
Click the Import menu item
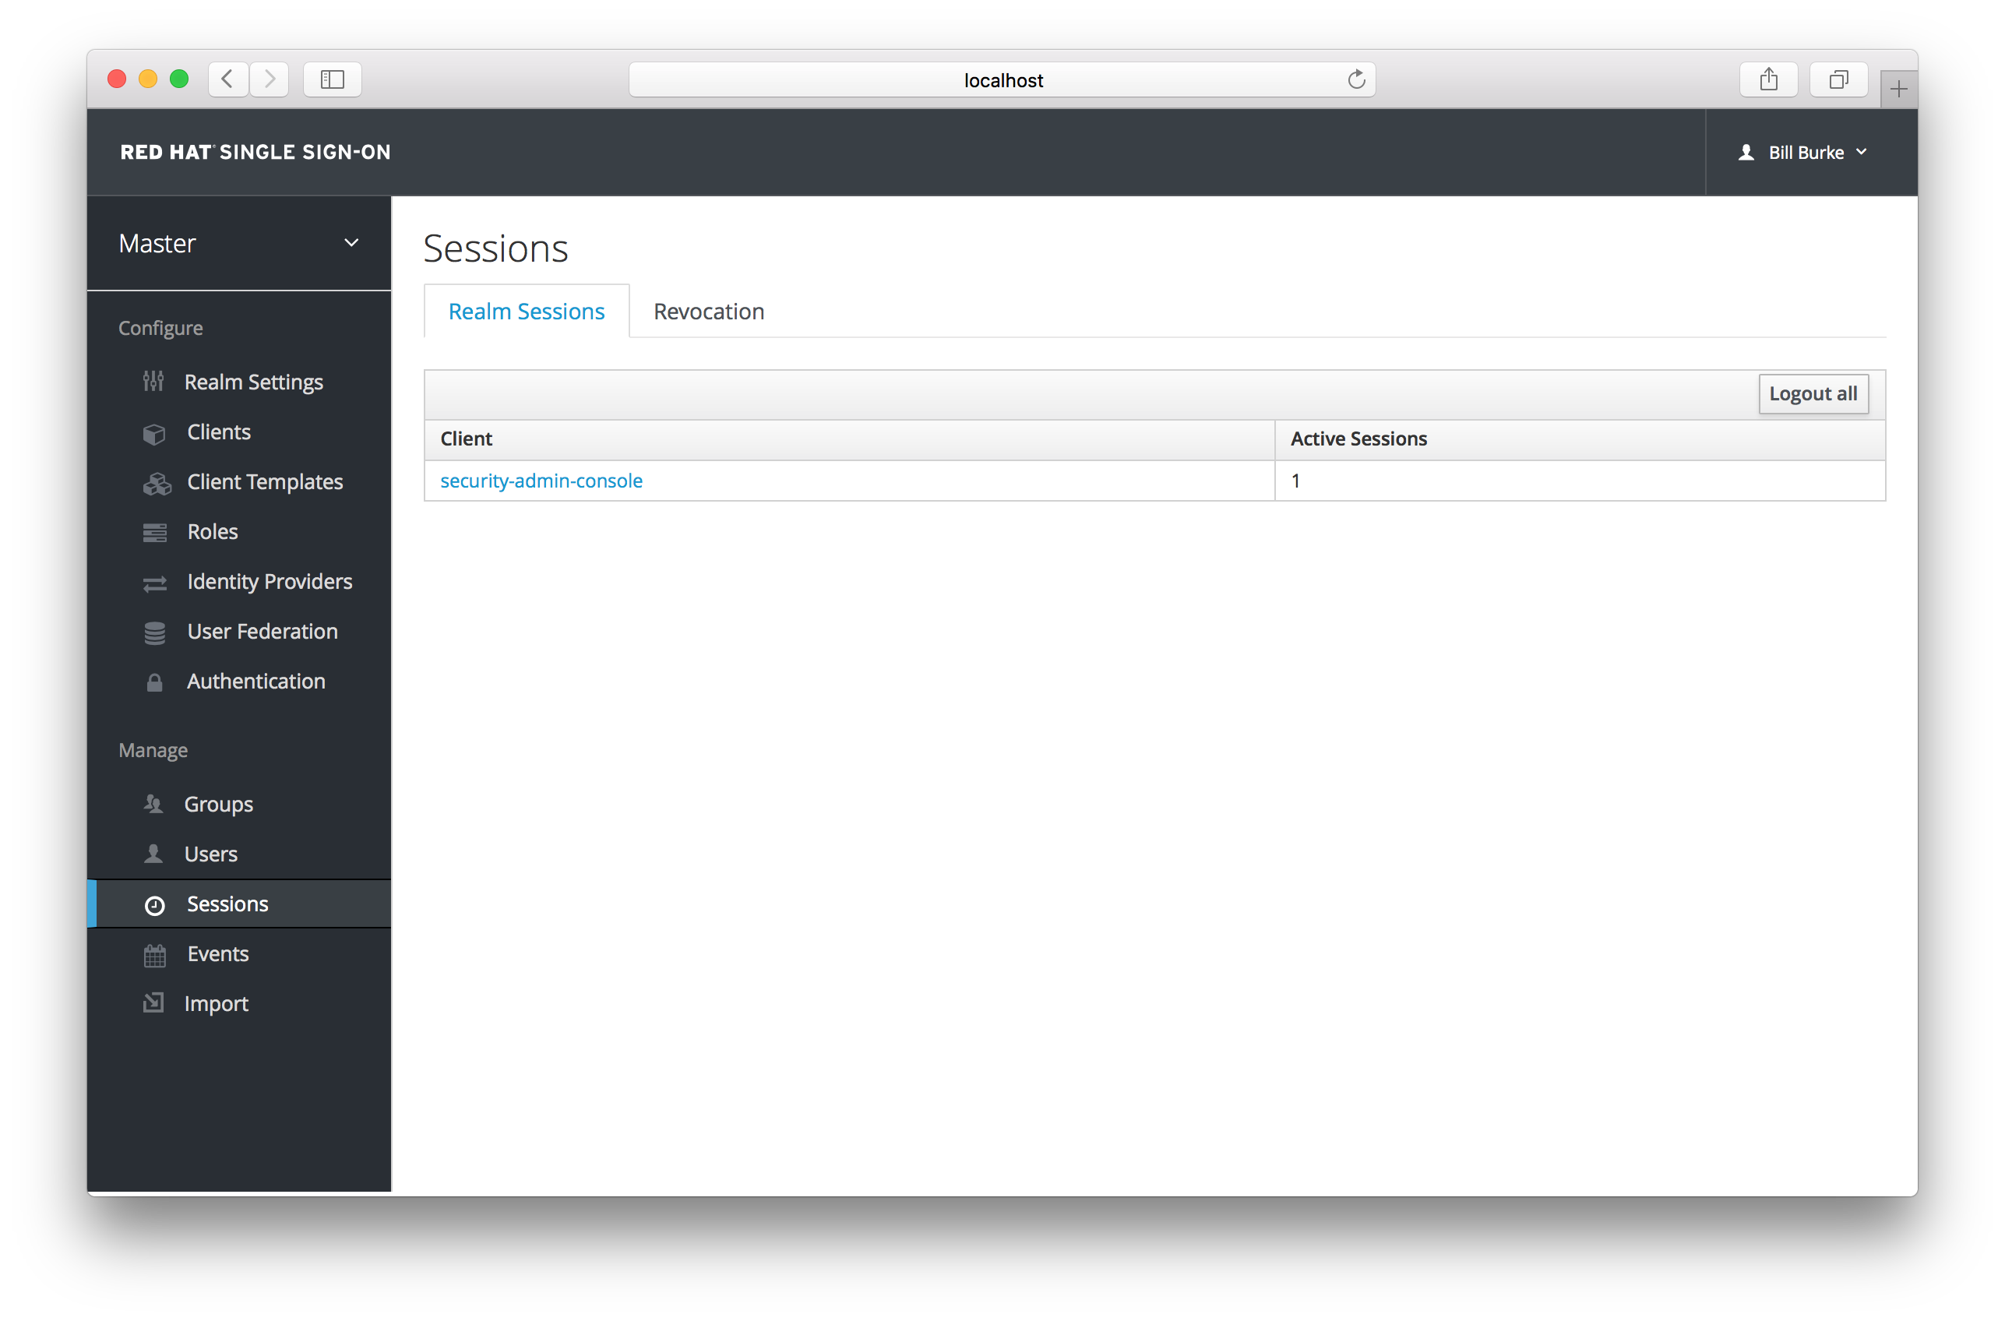click(217, 1002)
